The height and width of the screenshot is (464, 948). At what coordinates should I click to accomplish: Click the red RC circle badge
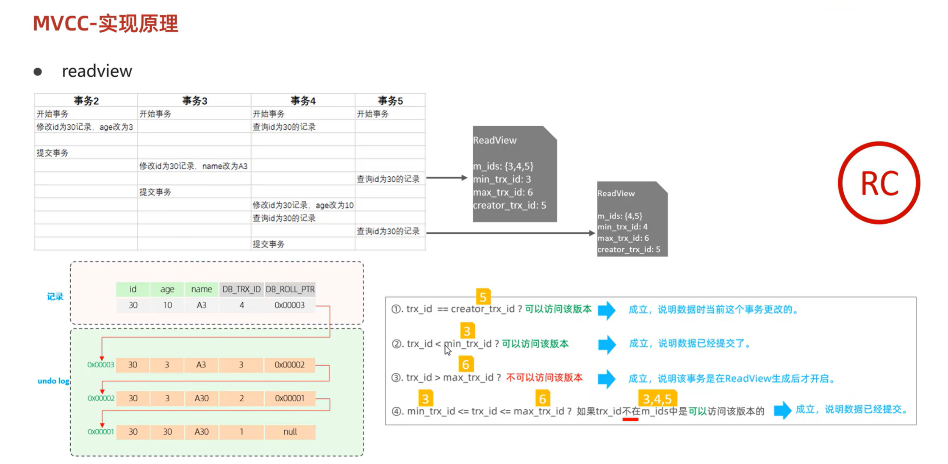point(879,183)
